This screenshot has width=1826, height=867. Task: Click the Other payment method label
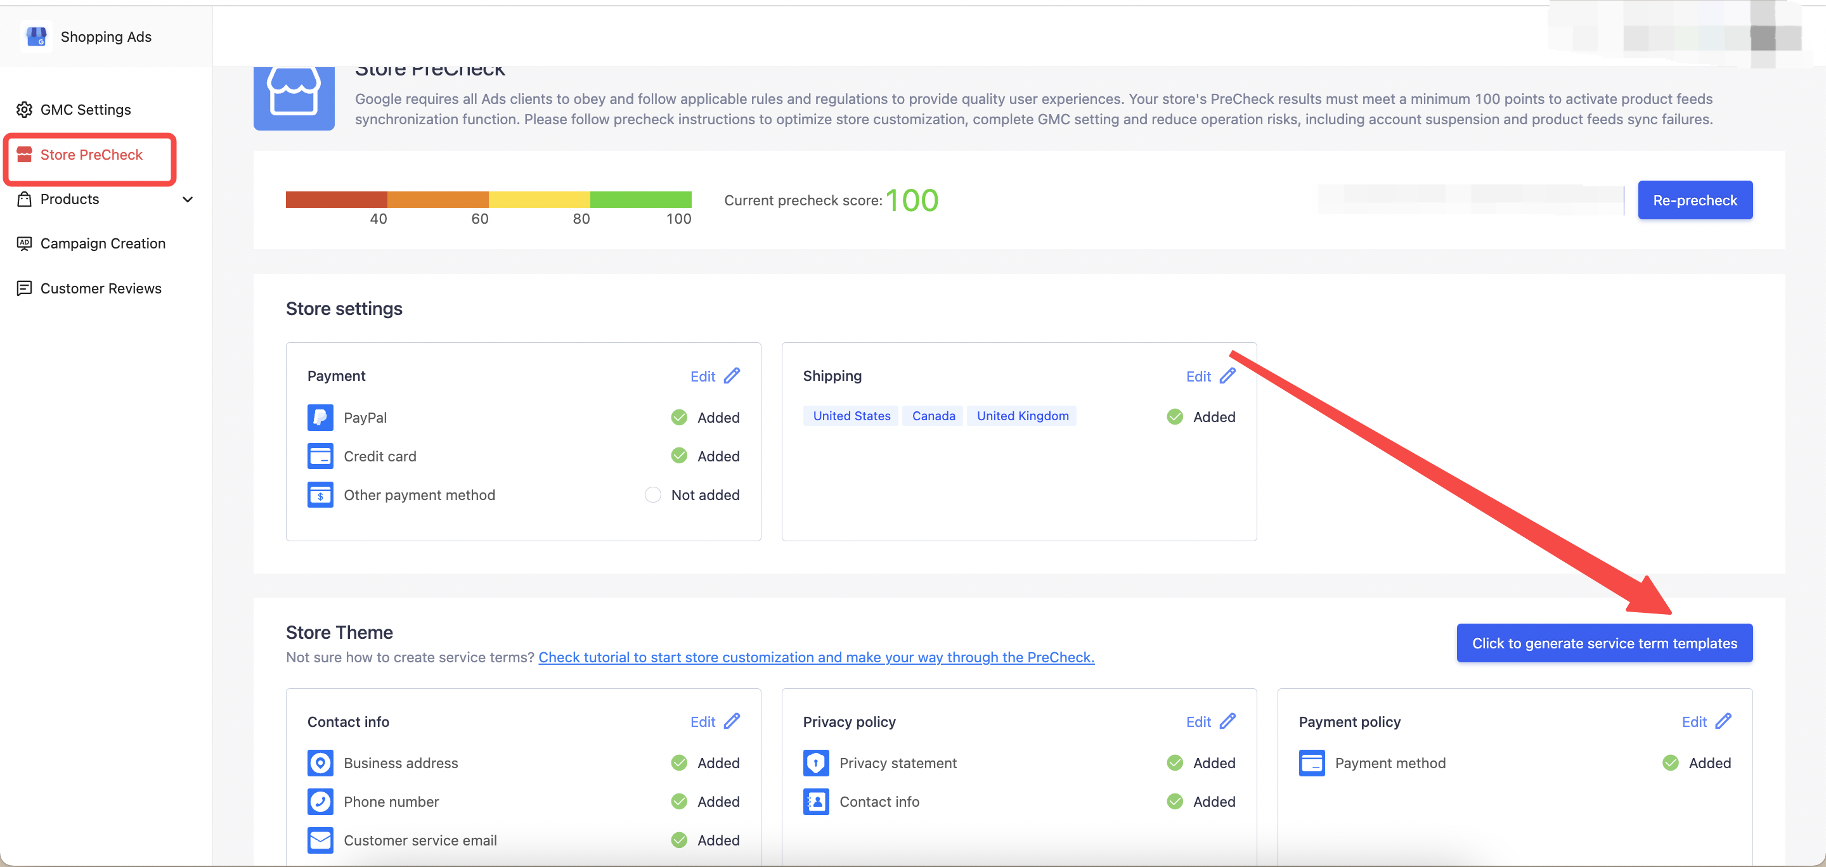419,495
